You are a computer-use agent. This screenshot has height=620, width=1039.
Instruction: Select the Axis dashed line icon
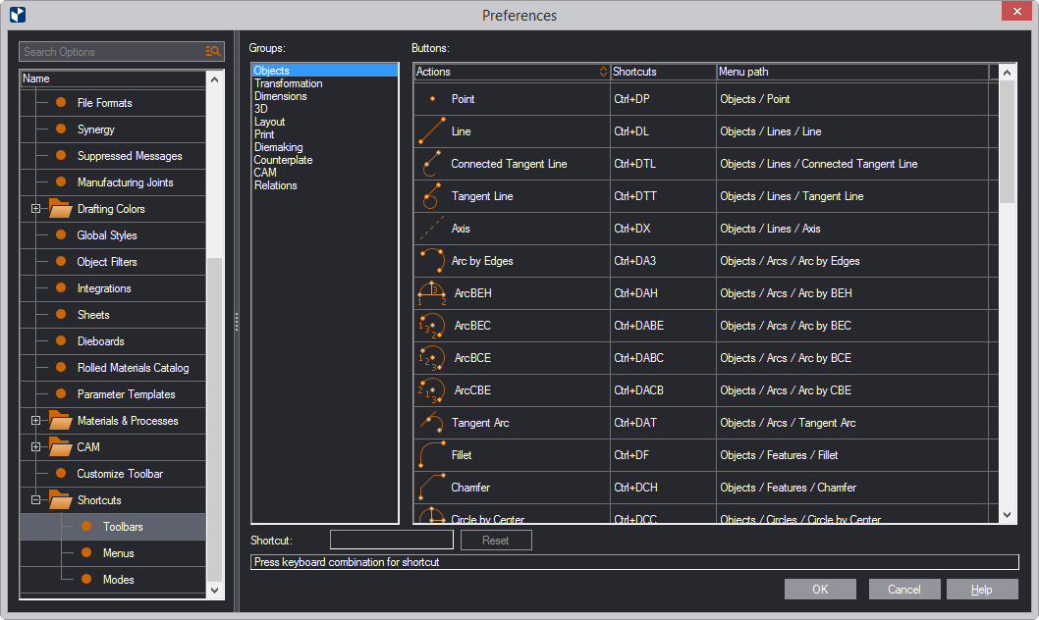pos(431,229)
